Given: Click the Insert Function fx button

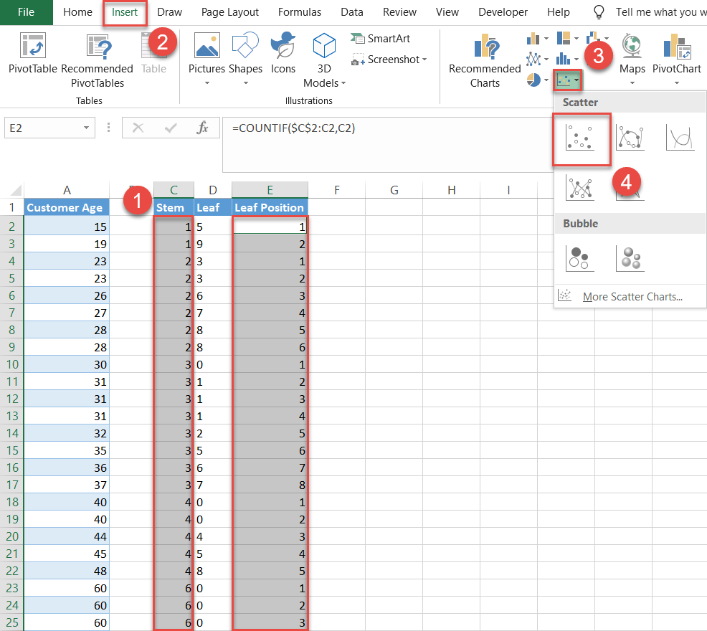Looking at the screenshot, I should (203, 128).
